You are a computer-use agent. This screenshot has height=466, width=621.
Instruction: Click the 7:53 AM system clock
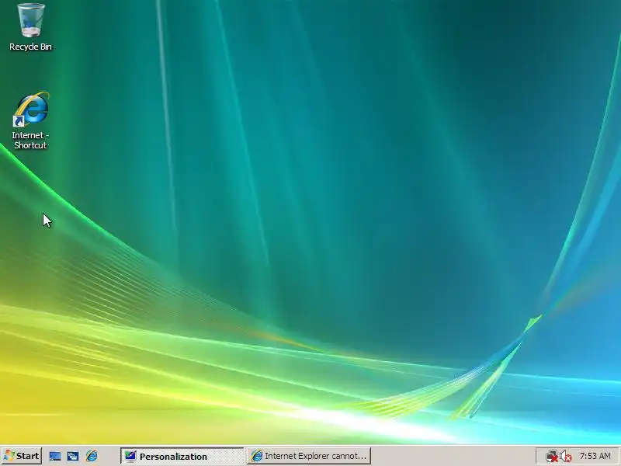(595, 456)
